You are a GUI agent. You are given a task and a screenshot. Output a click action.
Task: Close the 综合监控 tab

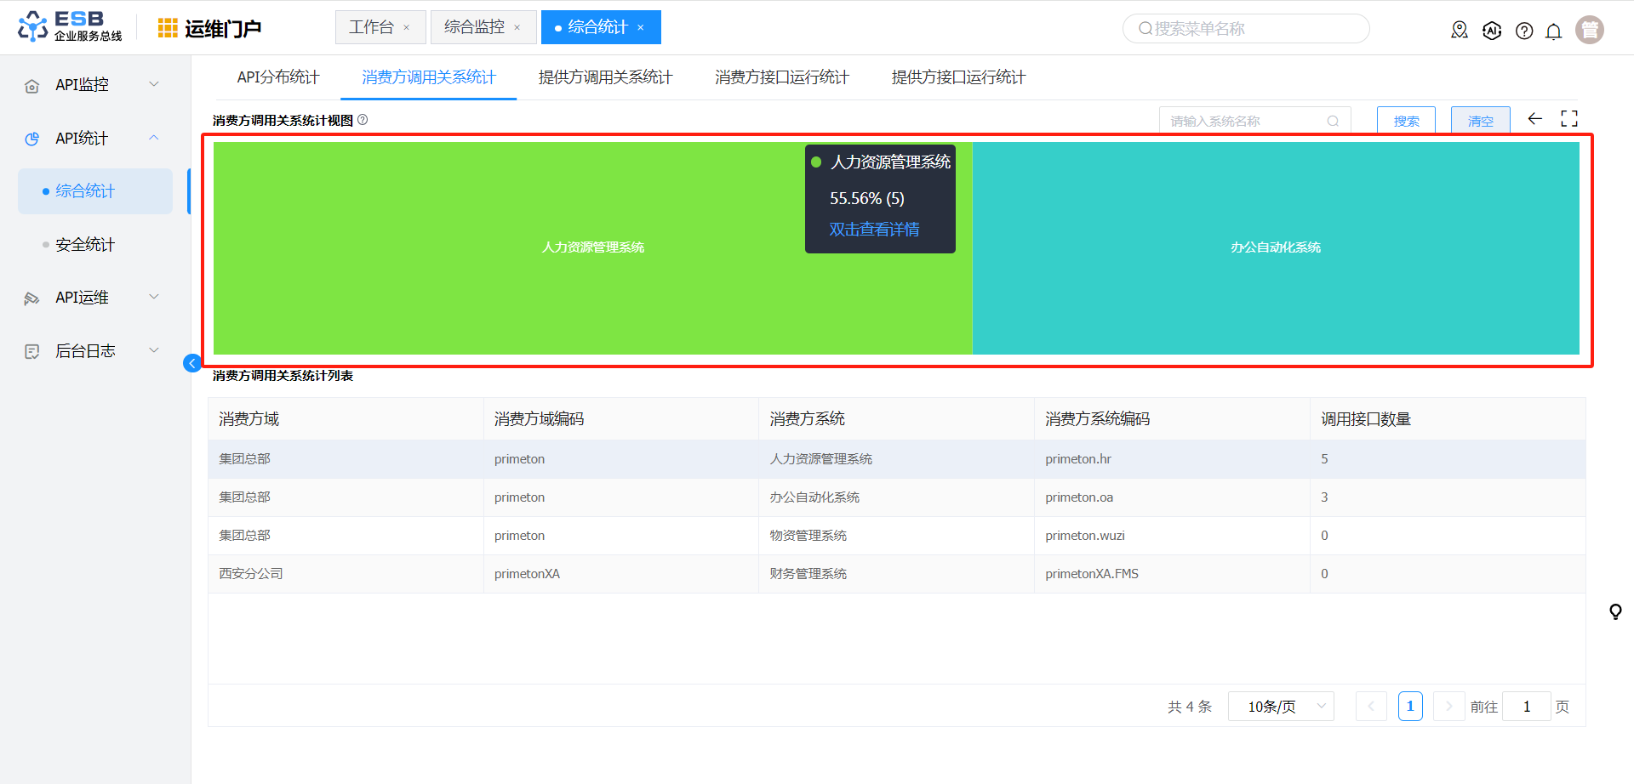pos(517,28)
